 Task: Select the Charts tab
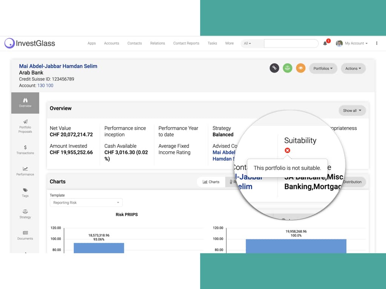click(x=211, y=182)
